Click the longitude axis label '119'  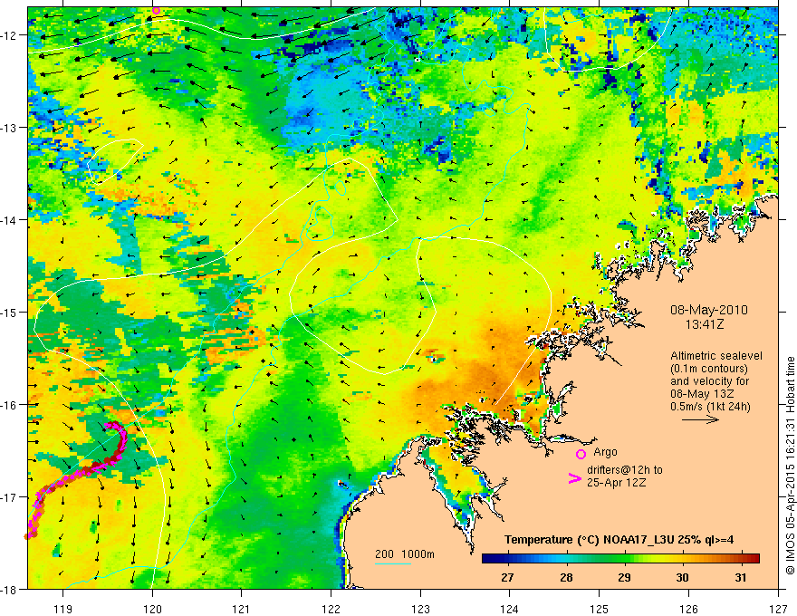pyautogui.click(x=63, y=609)
